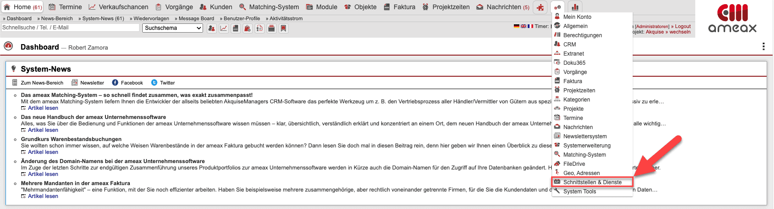Viewport: 774px width, 209px height.
Task: Select the British flag language icon
Action: pyautogui.click(x=524, y=26)
